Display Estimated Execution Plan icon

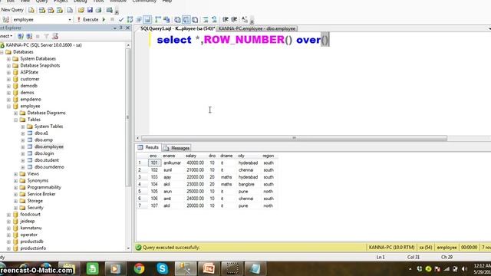(130, 19)
